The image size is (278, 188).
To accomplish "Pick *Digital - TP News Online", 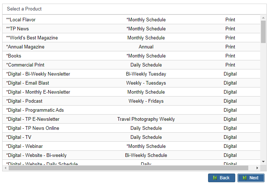I will [131, 128].
